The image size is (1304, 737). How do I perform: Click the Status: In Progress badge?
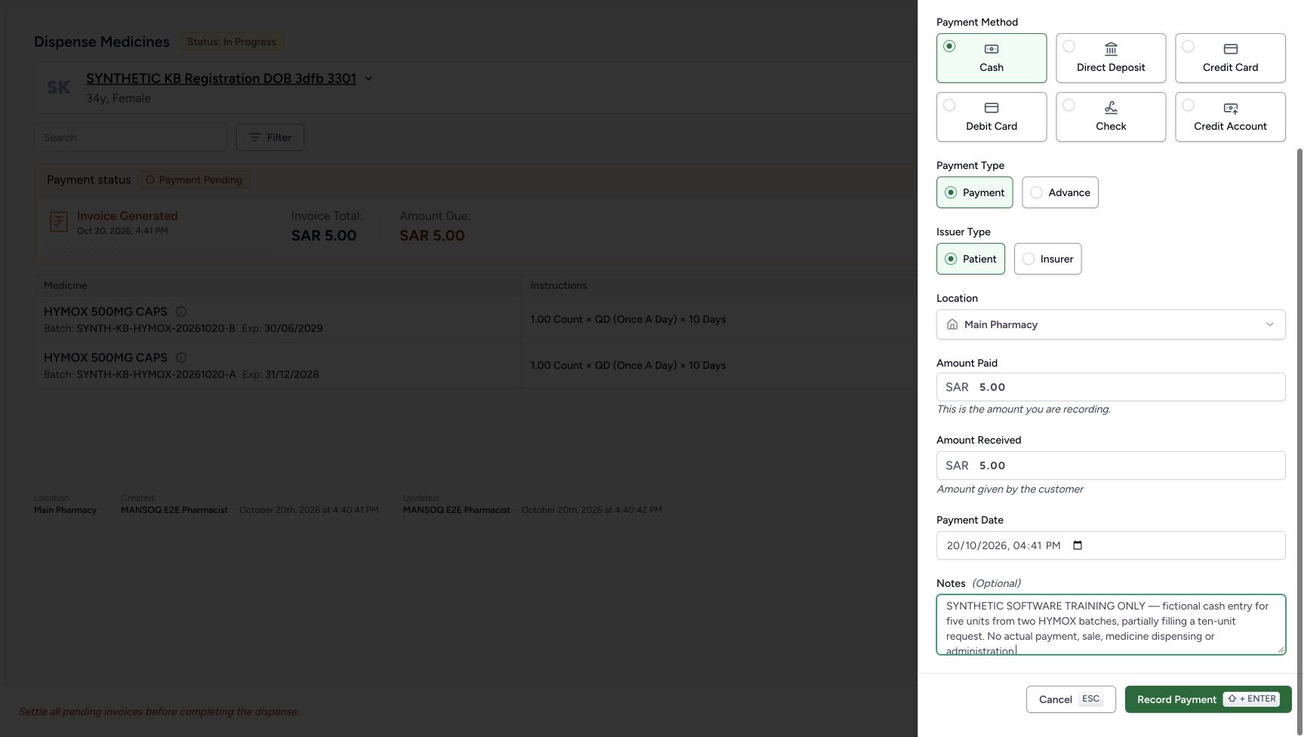coord(232,41)
